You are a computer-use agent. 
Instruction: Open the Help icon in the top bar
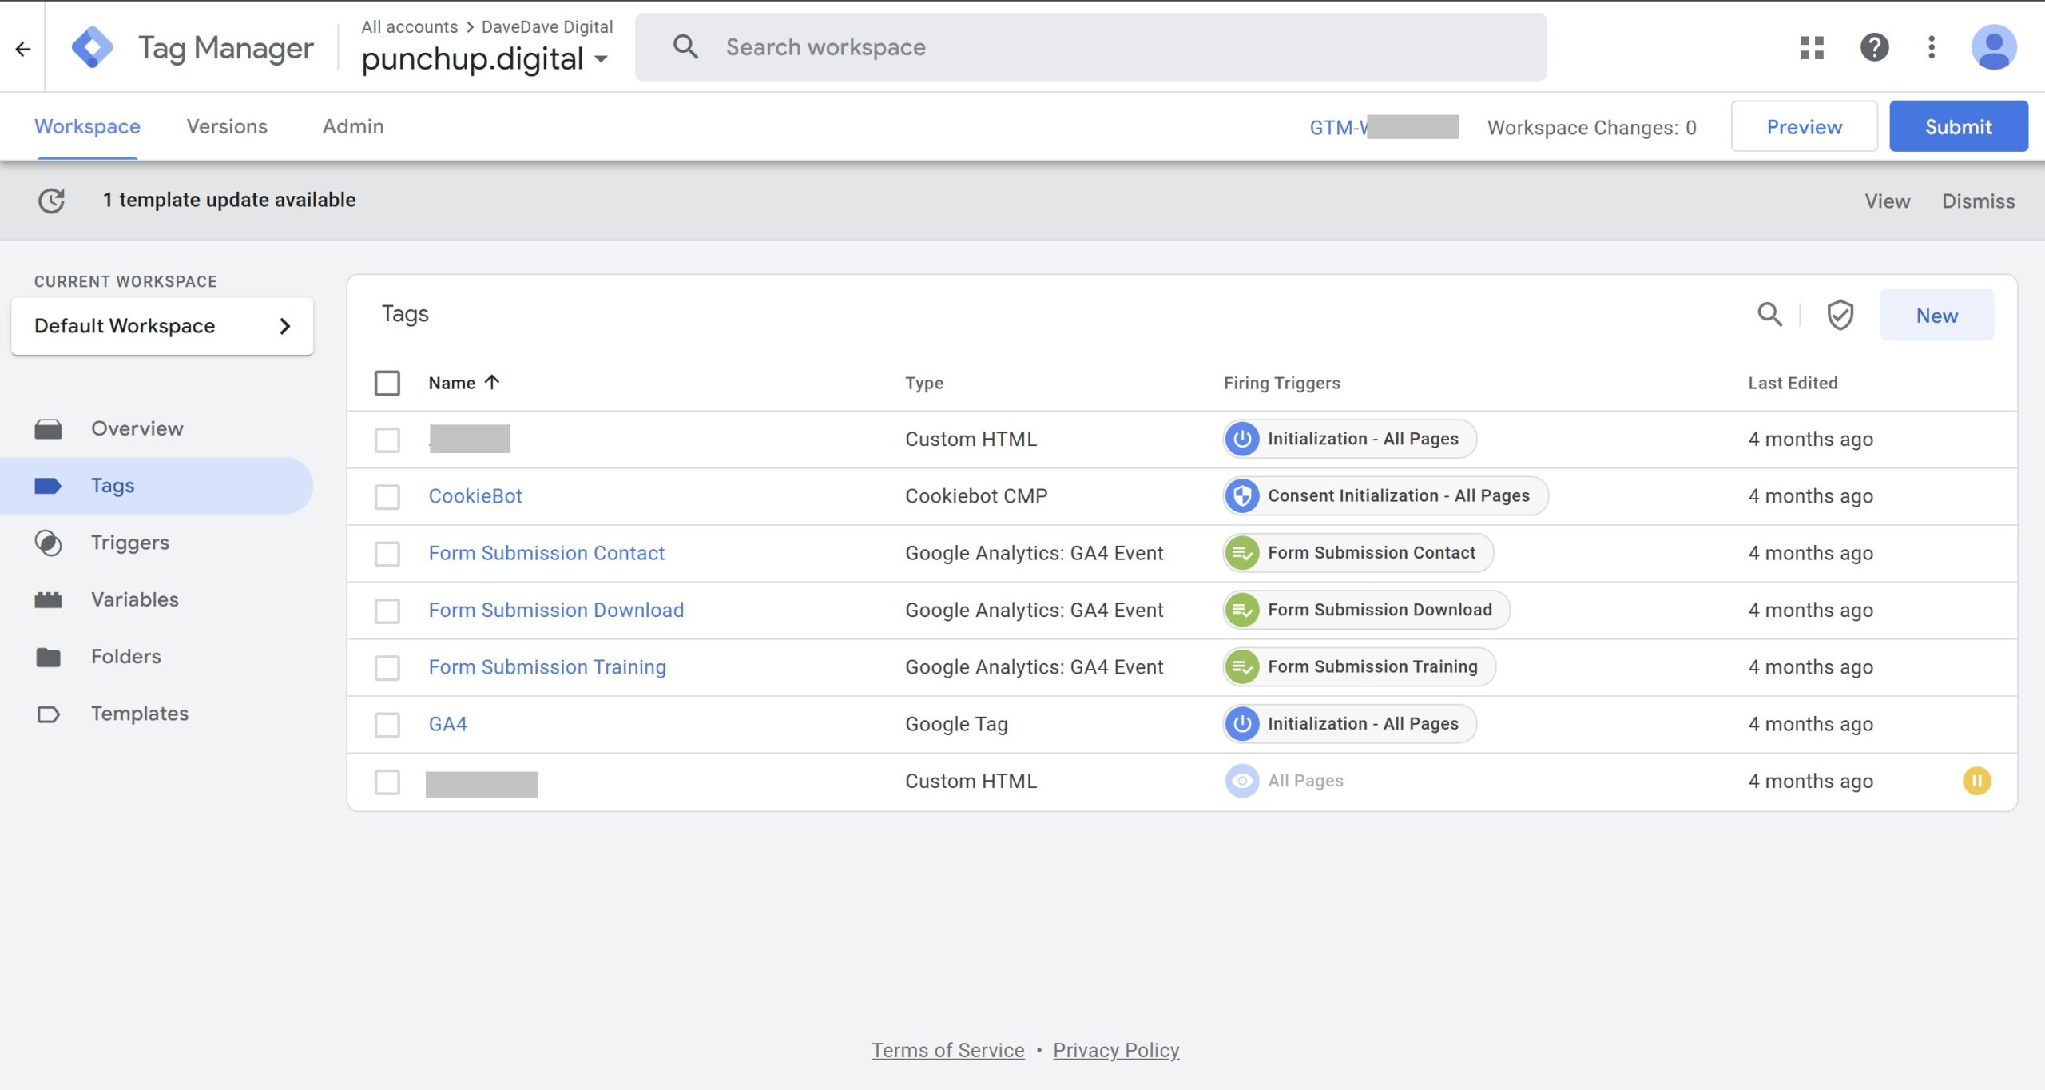(1873, 47)
